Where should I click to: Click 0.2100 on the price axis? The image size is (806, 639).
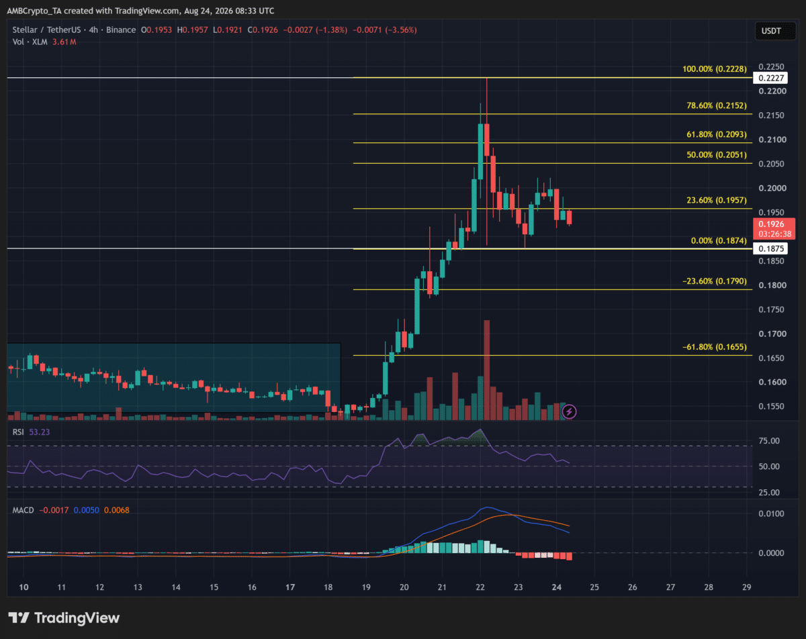point(770,140)
